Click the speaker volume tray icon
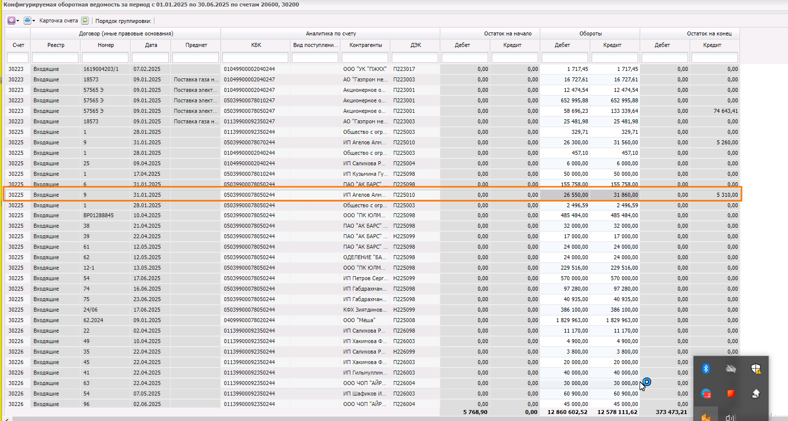 pos(731,418)
